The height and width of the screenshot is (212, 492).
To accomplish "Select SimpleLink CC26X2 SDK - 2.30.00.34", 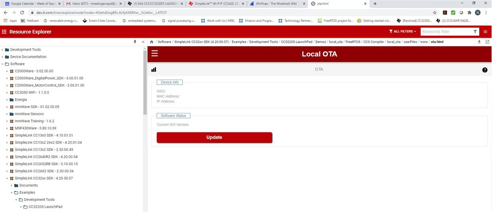I will pyautogui.click(x=43, y=171).
